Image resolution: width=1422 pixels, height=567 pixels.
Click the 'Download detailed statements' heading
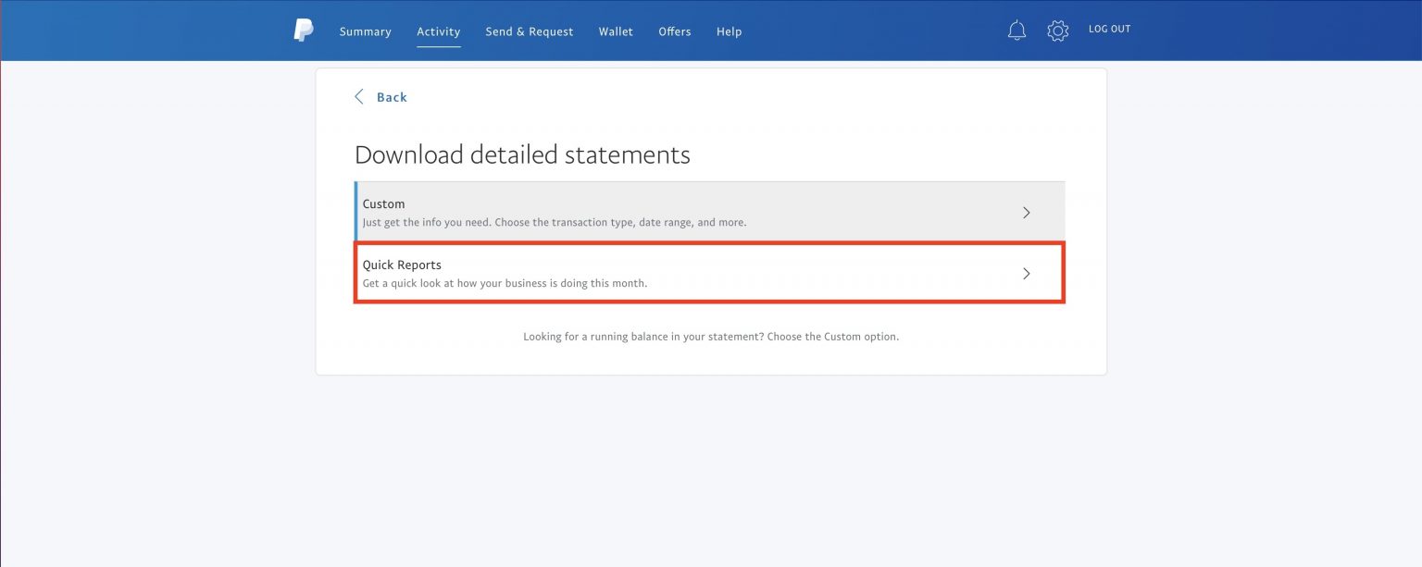(x=522, y=154)
